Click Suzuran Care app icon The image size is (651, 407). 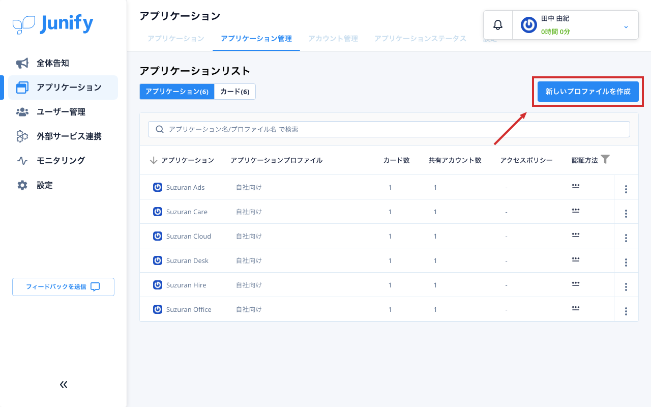point(158,212)
